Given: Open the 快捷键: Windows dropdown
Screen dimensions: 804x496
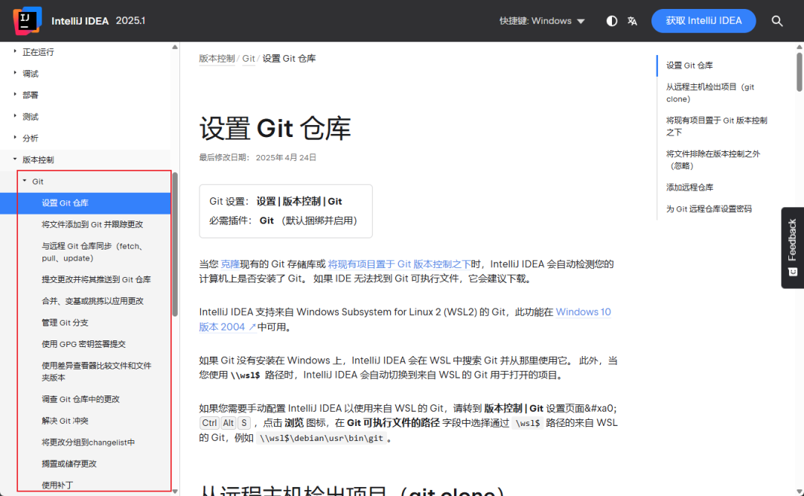Looking at the screenshot, I should pyautogui.click(x=542, y=21).
